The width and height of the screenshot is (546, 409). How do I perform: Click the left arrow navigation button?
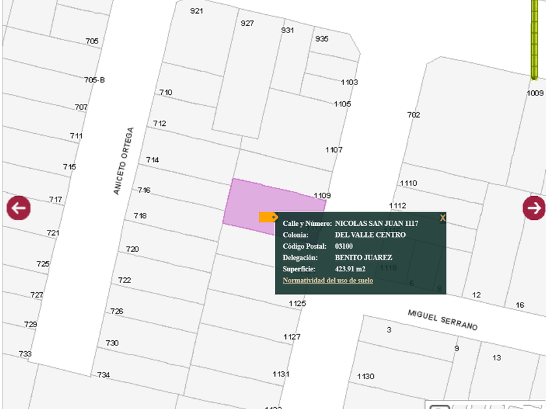coord(18,208)
